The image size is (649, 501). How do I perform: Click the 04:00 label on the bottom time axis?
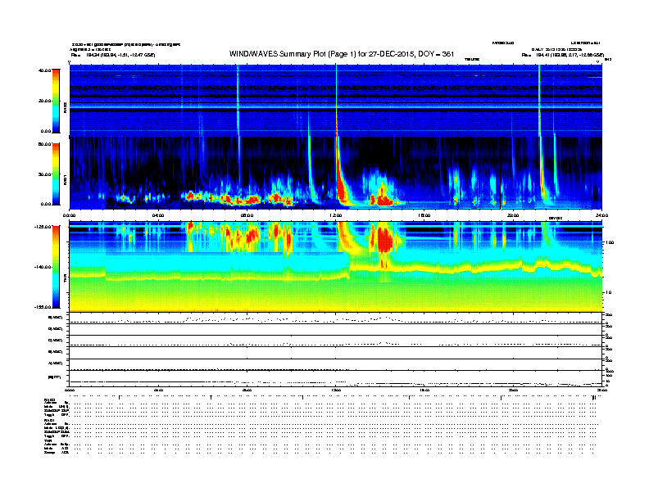click(158, 390)
